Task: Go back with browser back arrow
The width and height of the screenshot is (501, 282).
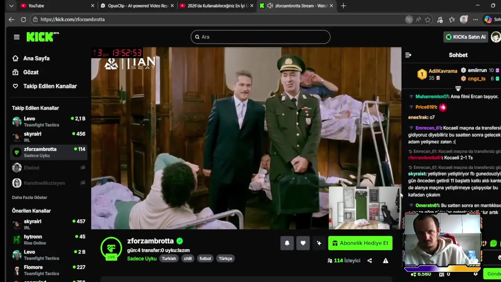Action: point(11,19)
